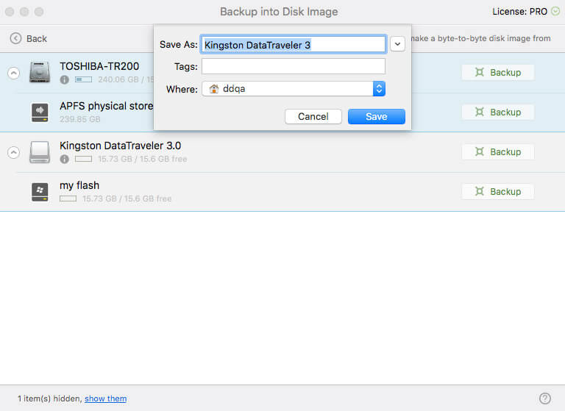The height and width of the screenshot is (411, 565).
Task: Select the 'TOSHIBA-TR200' disk name
Action: tap(99, 66)
